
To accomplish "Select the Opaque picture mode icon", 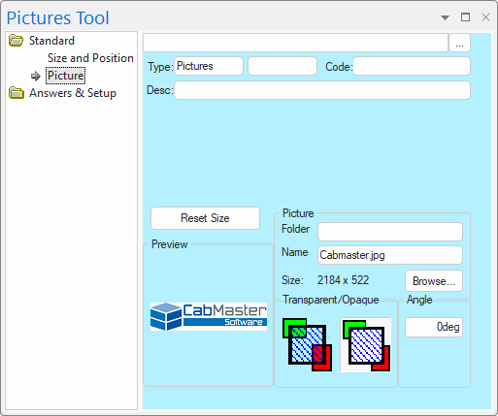I will [x=366, y=344].
